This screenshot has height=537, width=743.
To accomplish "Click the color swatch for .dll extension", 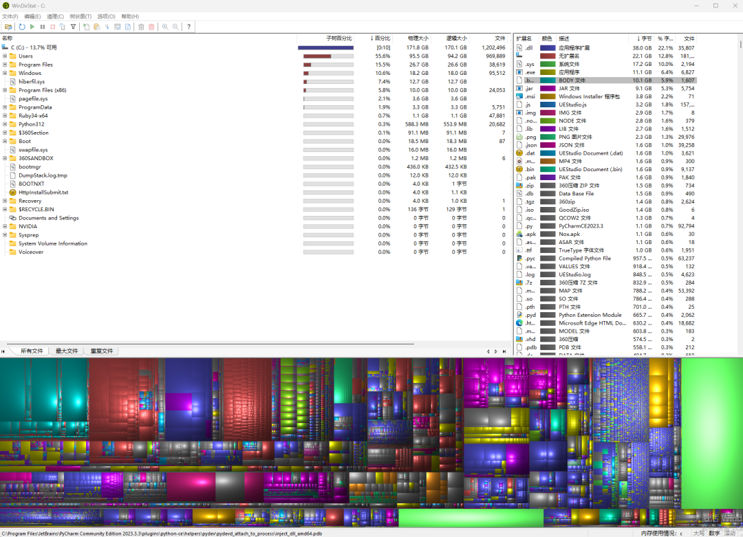I will [x=548, y=48].
